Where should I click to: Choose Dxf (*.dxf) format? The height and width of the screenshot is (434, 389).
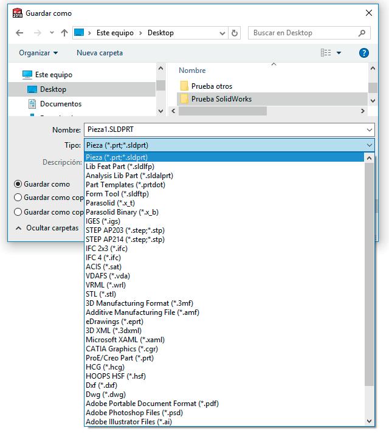tap(224, 385)
